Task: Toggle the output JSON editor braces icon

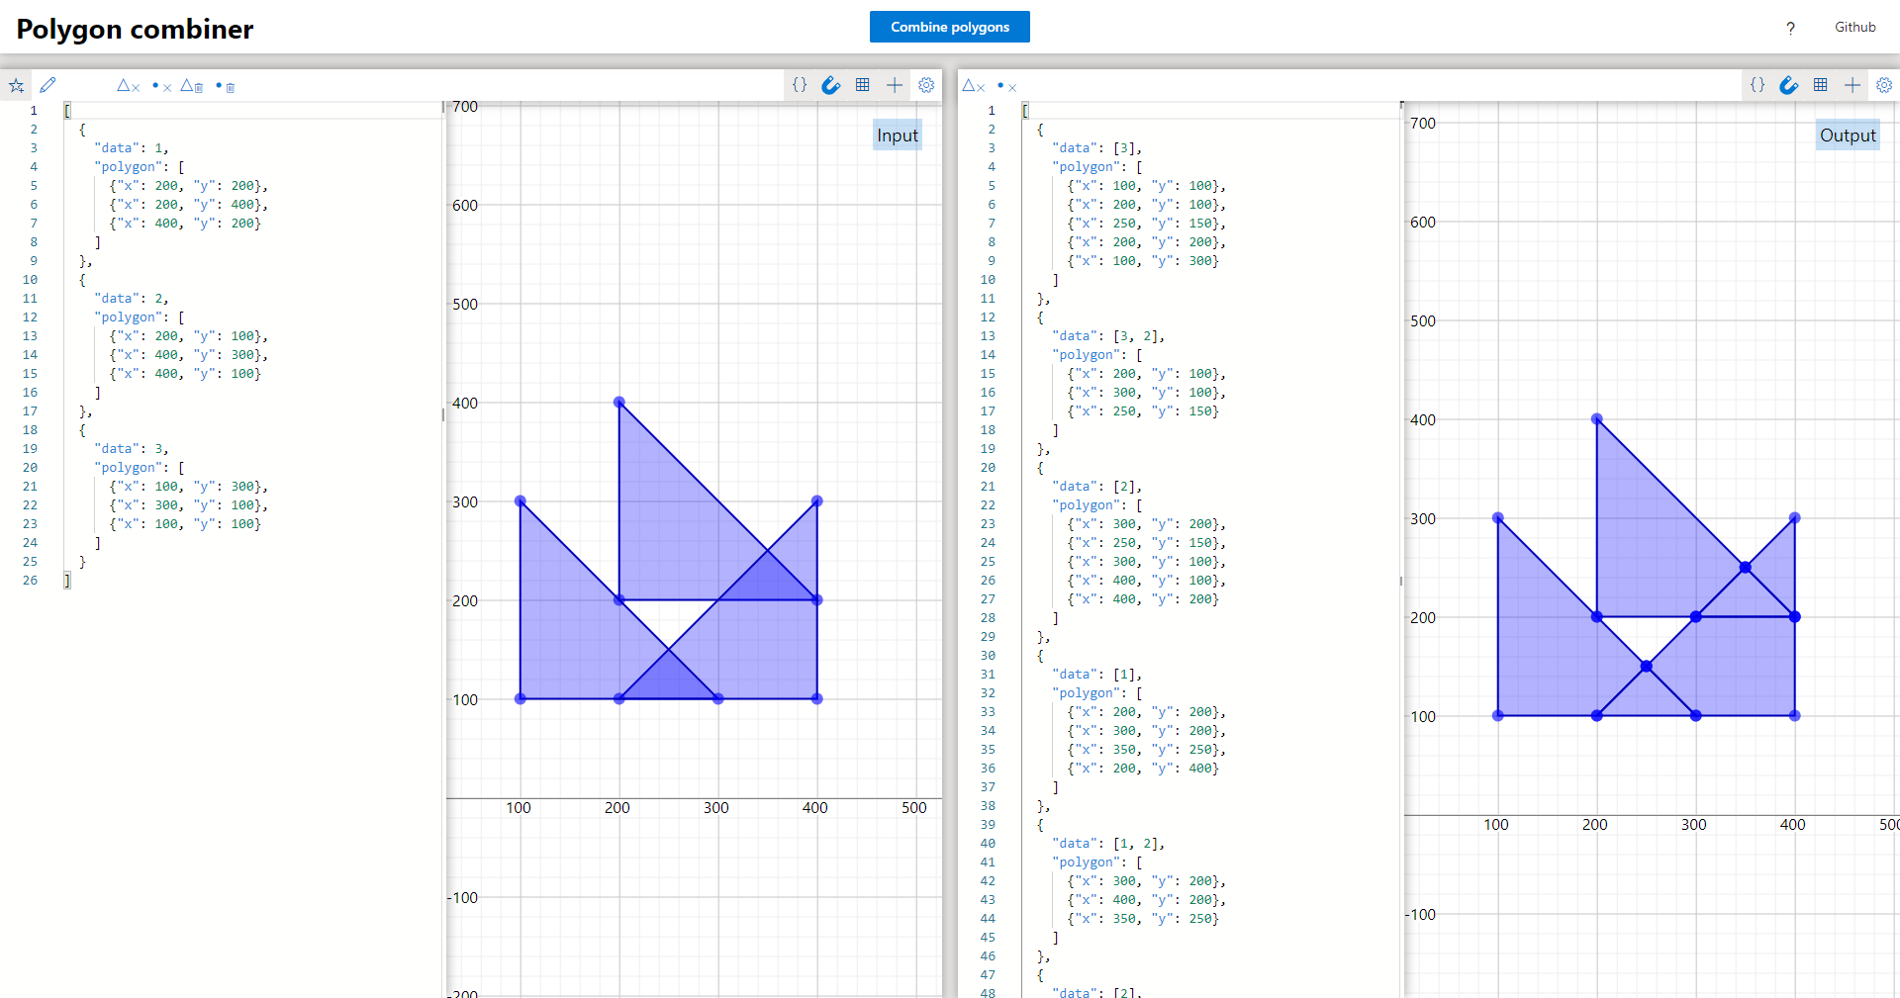Action: click(x=1757, y=85)
